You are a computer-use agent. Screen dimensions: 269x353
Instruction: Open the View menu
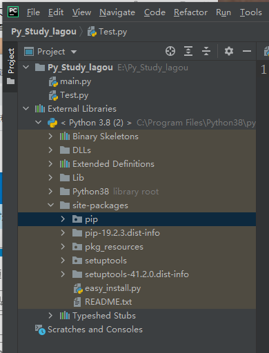pyautogui.click(x=81, y=12)
